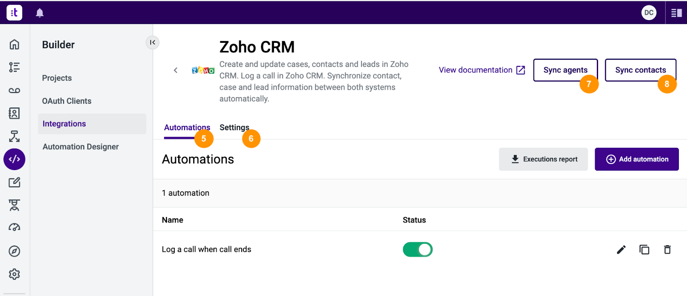Open the notifications bell
687x296 pixels.
pyautogui.click(x=40, y=13)
